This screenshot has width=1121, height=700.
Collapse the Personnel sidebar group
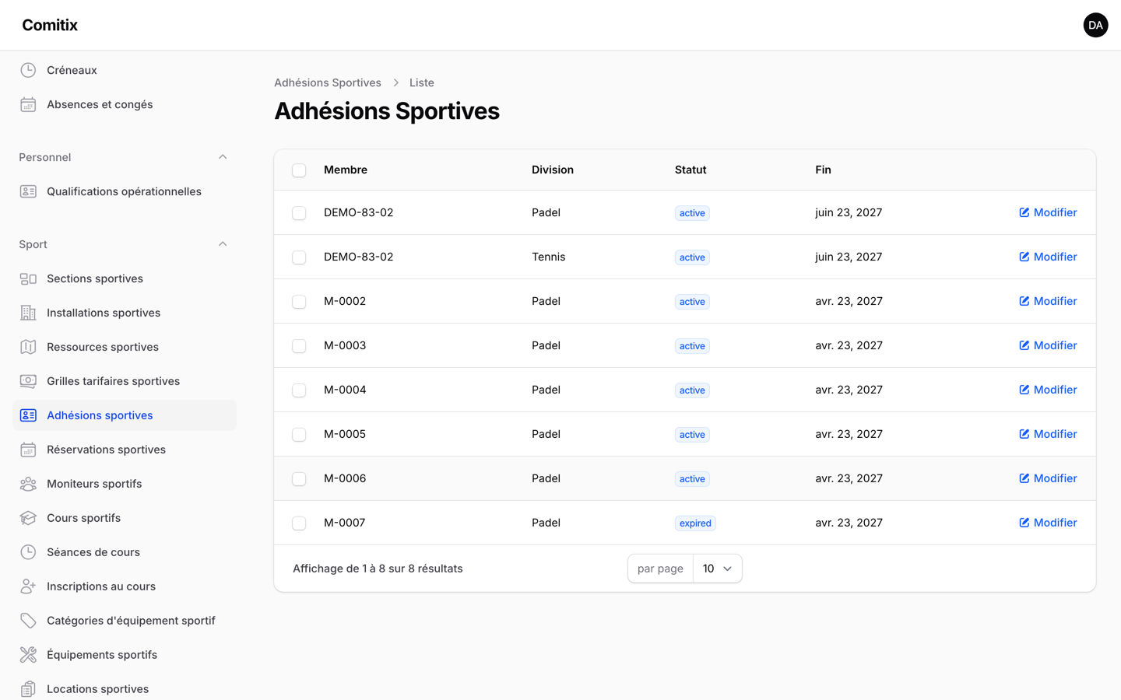click(223, 157)
